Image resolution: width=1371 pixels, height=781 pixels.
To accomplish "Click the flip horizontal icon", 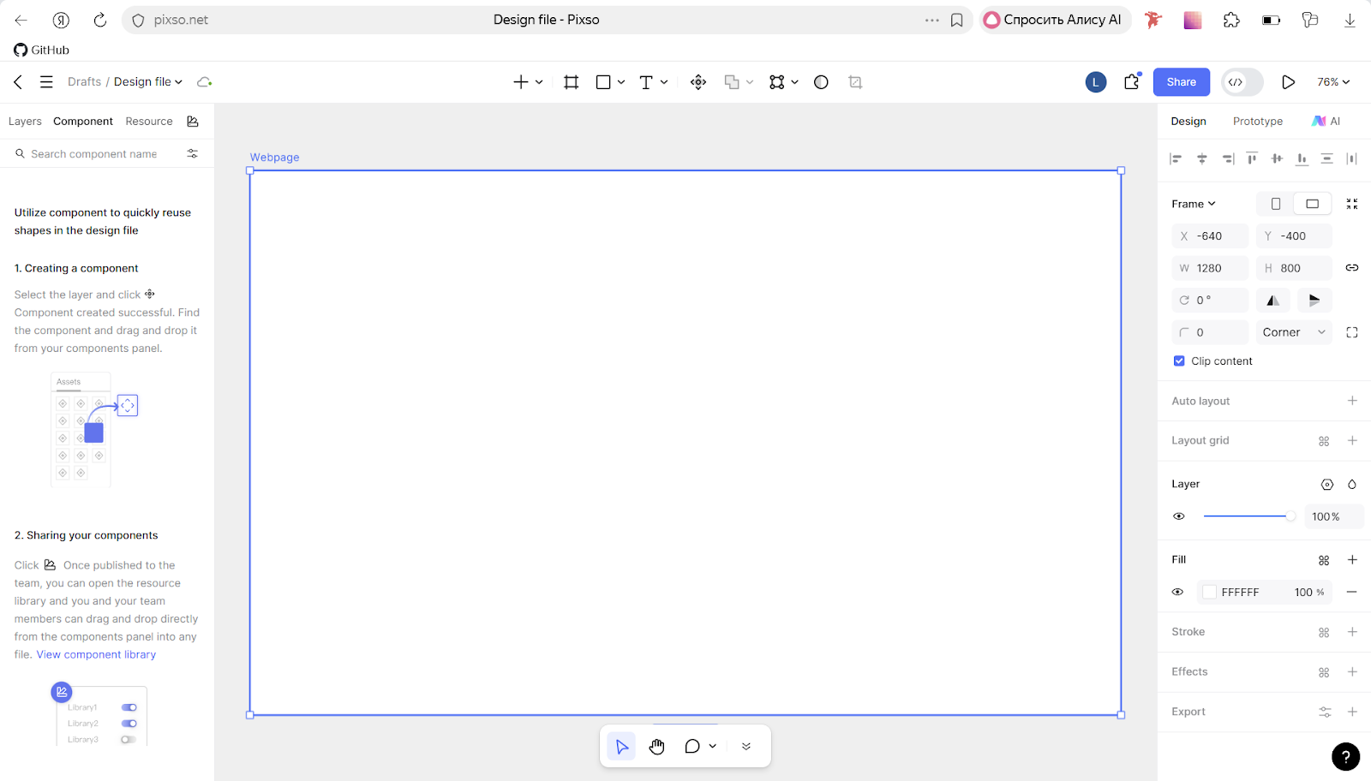I will pyautogui.click(x=1272, y=301).
